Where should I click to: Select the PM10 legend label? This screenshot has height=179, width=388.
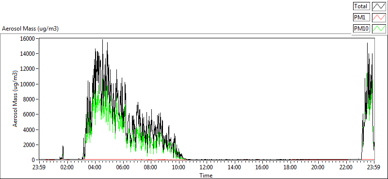pos(361,29)
